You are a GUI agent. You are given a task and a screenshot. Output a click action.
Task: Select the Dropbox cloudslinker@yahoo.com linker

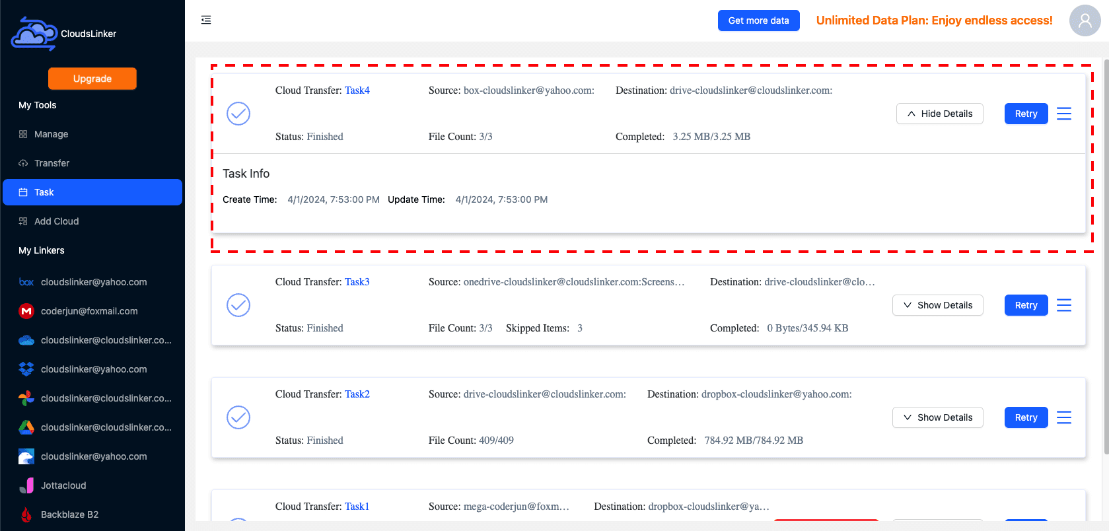click(x=92, y=369)
